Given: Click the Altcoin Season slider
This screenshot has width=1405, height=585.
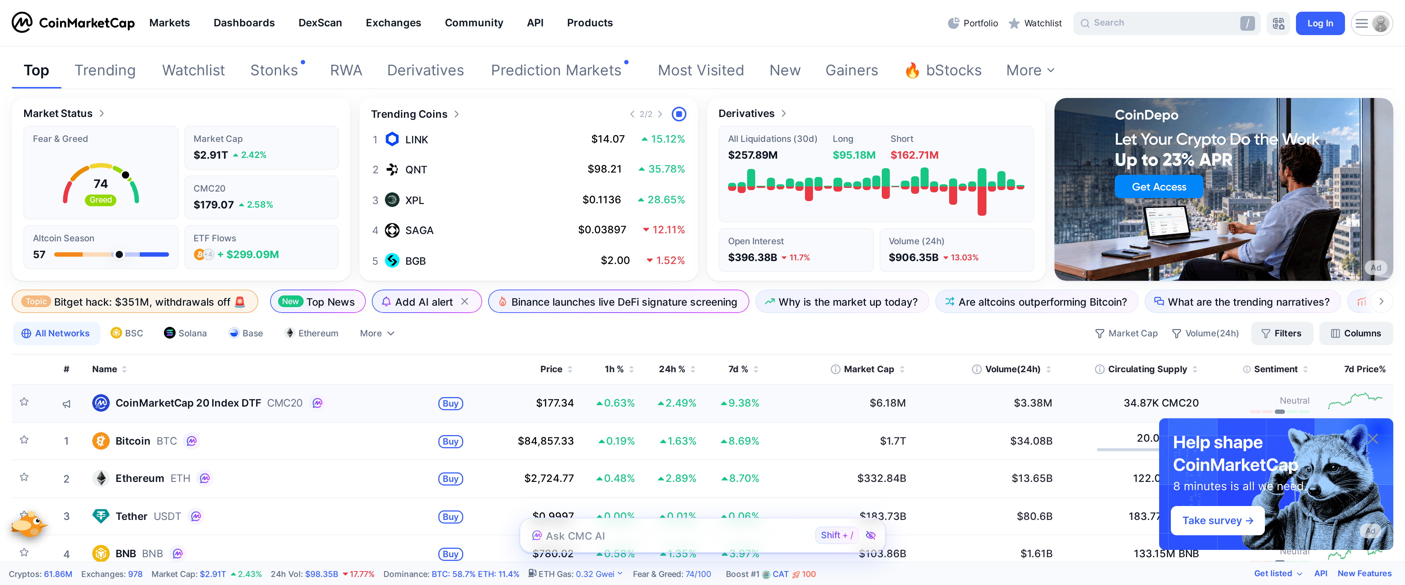Looking at the screenshot, I should click(x=111, y=254).
